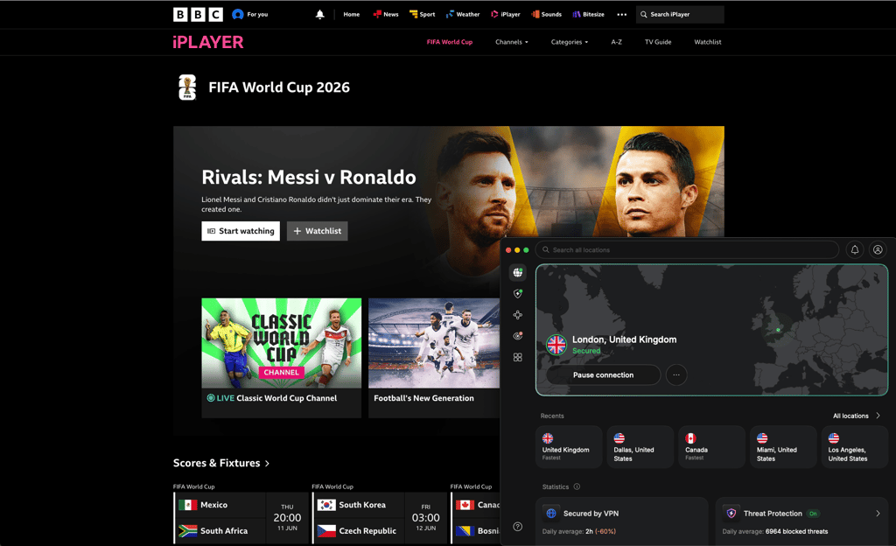The width and height of the screenshot is (896, 546).
Task: Open Classic World Cup Channel thumbnail
Action: pos(281,343)
